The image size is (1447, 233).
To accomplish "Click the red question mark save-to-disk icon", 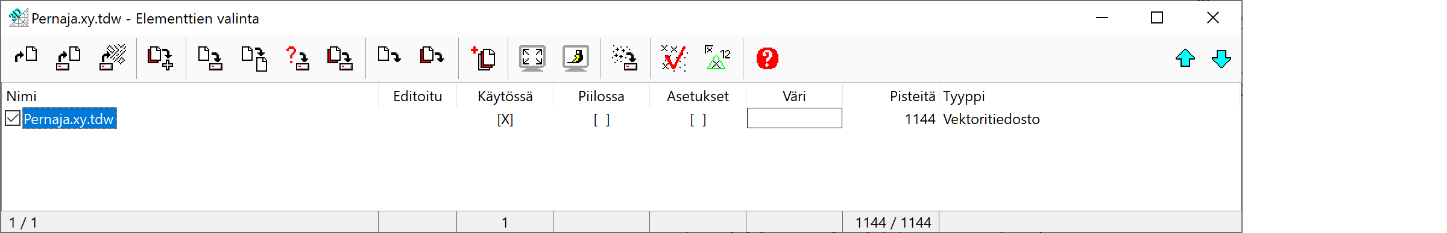I will click(298, 58).
